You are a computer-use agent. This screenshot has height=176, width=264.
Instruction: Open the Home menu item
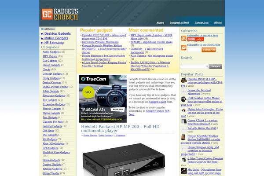coord(160,22)
